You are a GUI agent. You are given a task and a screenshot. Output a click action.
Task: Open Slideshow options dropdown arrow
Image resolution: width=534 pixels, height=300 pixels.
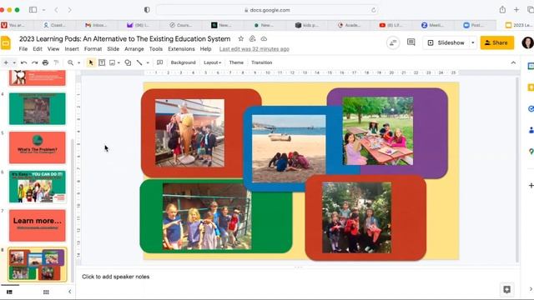(473, 42)
